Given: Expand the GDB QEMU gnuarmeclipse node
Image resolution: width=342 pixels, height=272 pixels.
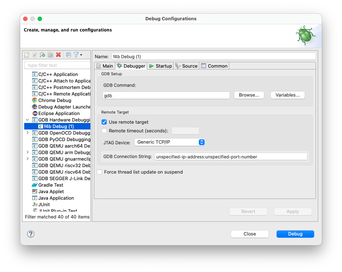Looking at the screenshot, I should click(27, 159).
